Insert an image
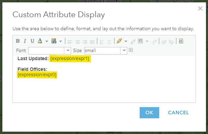208x134 pixels. point(140,41)
